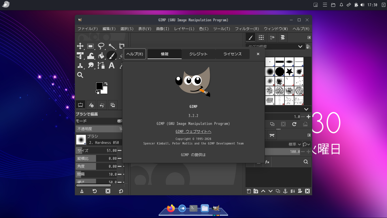This screenshot has width=387, height=218.
Task: Anchor the floating layer with anchor icon
Action: pyautogui.click(x=285, y=191)
